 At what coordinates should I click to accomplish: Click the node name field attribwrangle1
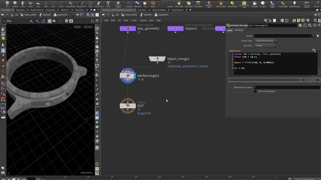pyautogui.click(x=272, y=25)
